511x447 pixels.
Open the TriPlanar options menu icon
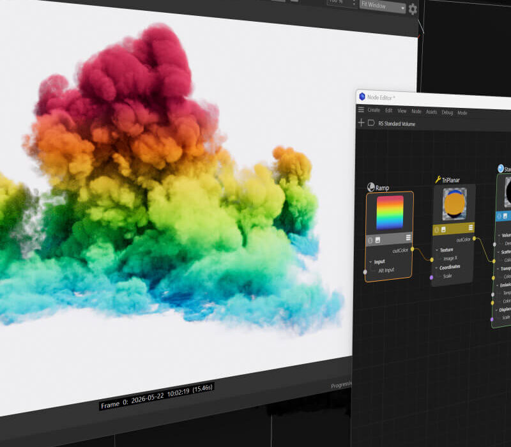[x=471, y=227]
